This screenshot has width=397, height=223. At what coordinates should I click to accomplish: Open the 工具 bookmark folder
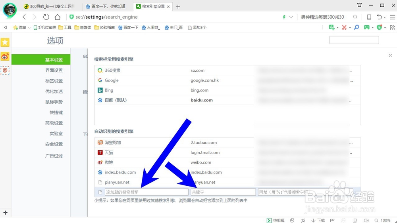tap(65, 27)
